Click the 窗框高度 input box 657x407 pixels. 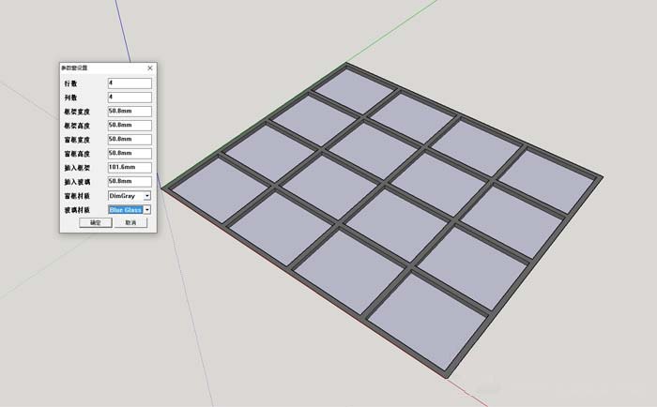pos(130,153)
